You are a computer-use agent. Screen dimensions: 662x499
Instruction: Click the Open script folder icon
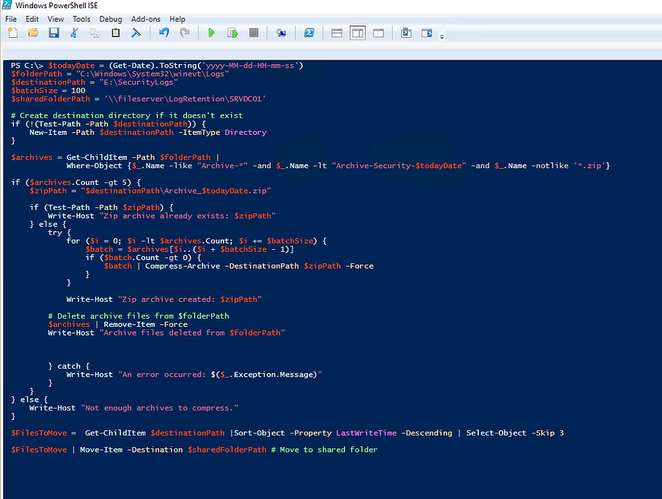pos(33,33)
